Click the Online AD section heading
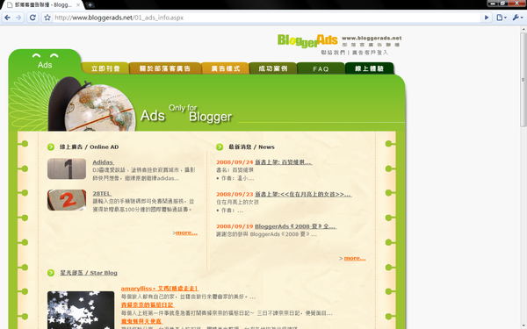The image size is (527, 329). coord(89,147)
